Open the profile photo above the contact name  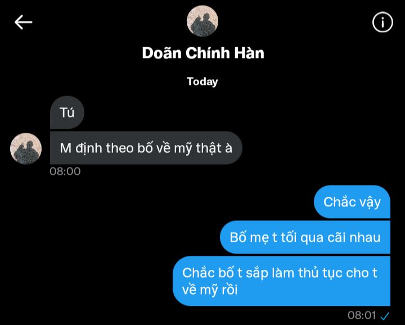[x=202, y=21]
